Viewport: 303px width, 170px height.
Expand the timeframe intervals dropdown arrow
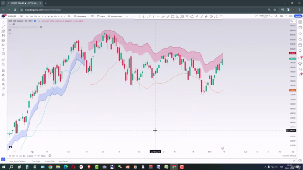[64, 16]
